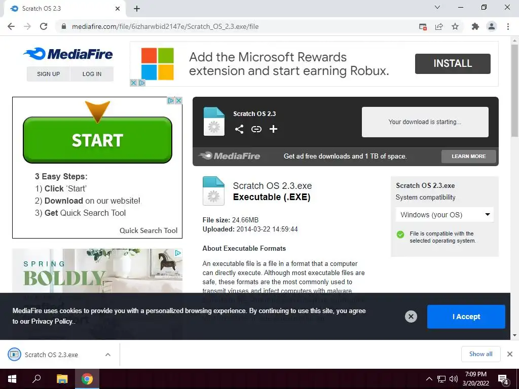Click I Accept cookies button
The image size is (519, 389).
click(x=466, y=317)
